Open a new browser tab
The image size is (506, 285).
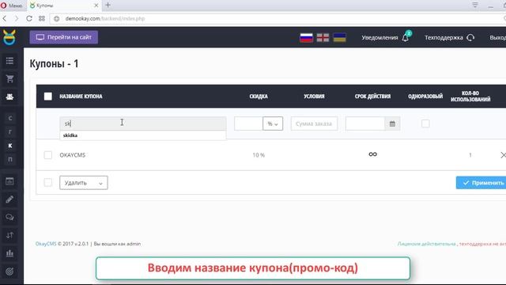[108, 6]
